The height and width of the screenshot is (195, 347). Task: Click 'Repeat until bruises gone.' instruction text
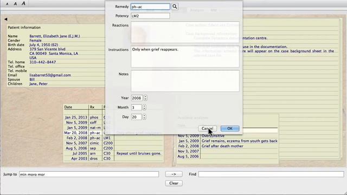point(139,153)
